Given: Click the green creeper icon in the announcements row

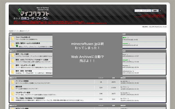Looking at the screenshot, I should pyautogui.click(x=17, y=46).
